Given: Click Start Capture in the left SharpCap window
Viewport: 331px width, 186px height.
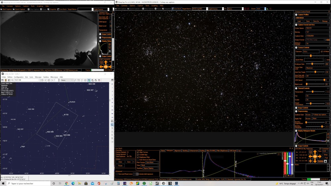Looking at the screenshot, I should [x=6, y=9].
